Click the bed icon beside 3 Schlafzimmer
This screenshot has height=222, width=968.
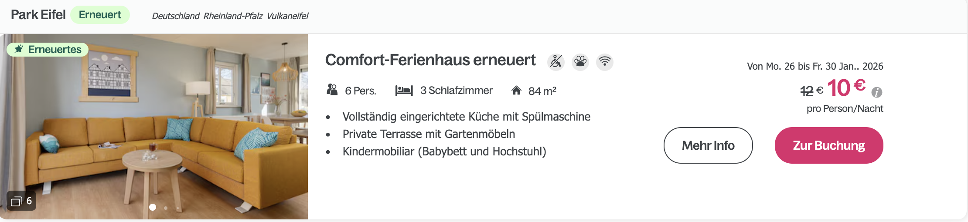404,91
